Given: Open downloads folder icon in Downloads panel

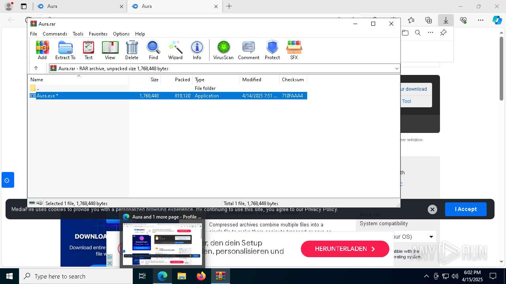Looking at the screenshot, I should pos(405,33).
